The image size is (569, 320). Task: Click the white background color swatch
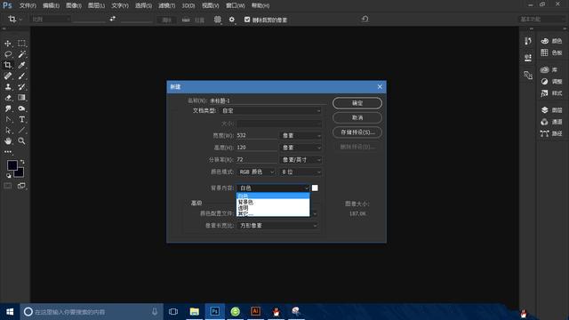315,188
